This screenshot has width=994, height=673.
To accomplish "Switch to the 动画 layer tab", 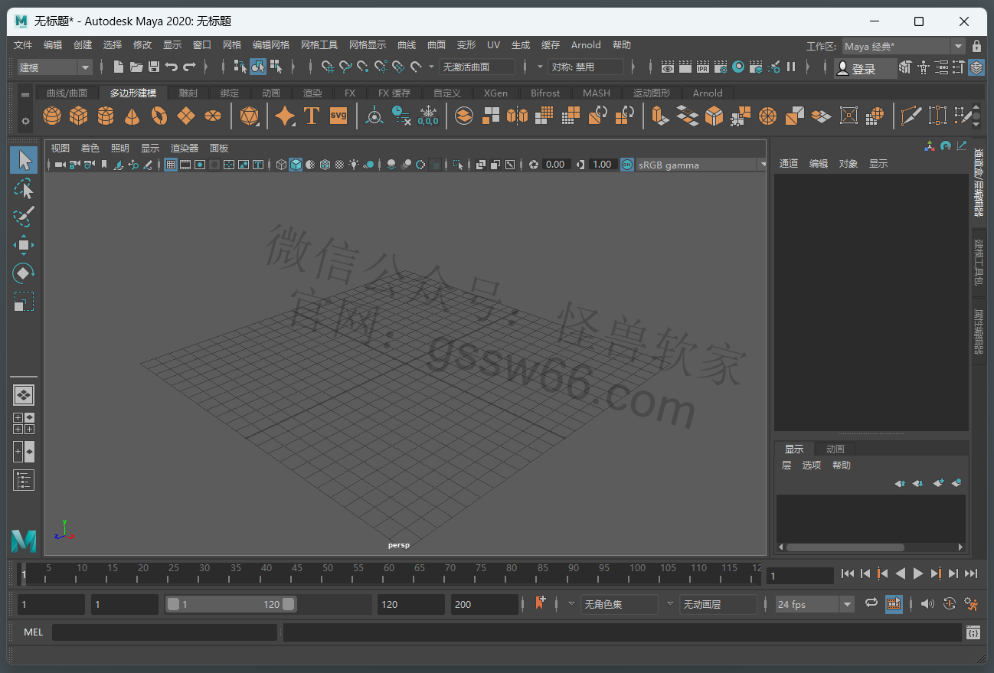I will (835, 449).
